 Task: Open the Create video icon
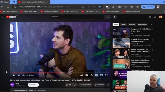[x=150, y=17]
